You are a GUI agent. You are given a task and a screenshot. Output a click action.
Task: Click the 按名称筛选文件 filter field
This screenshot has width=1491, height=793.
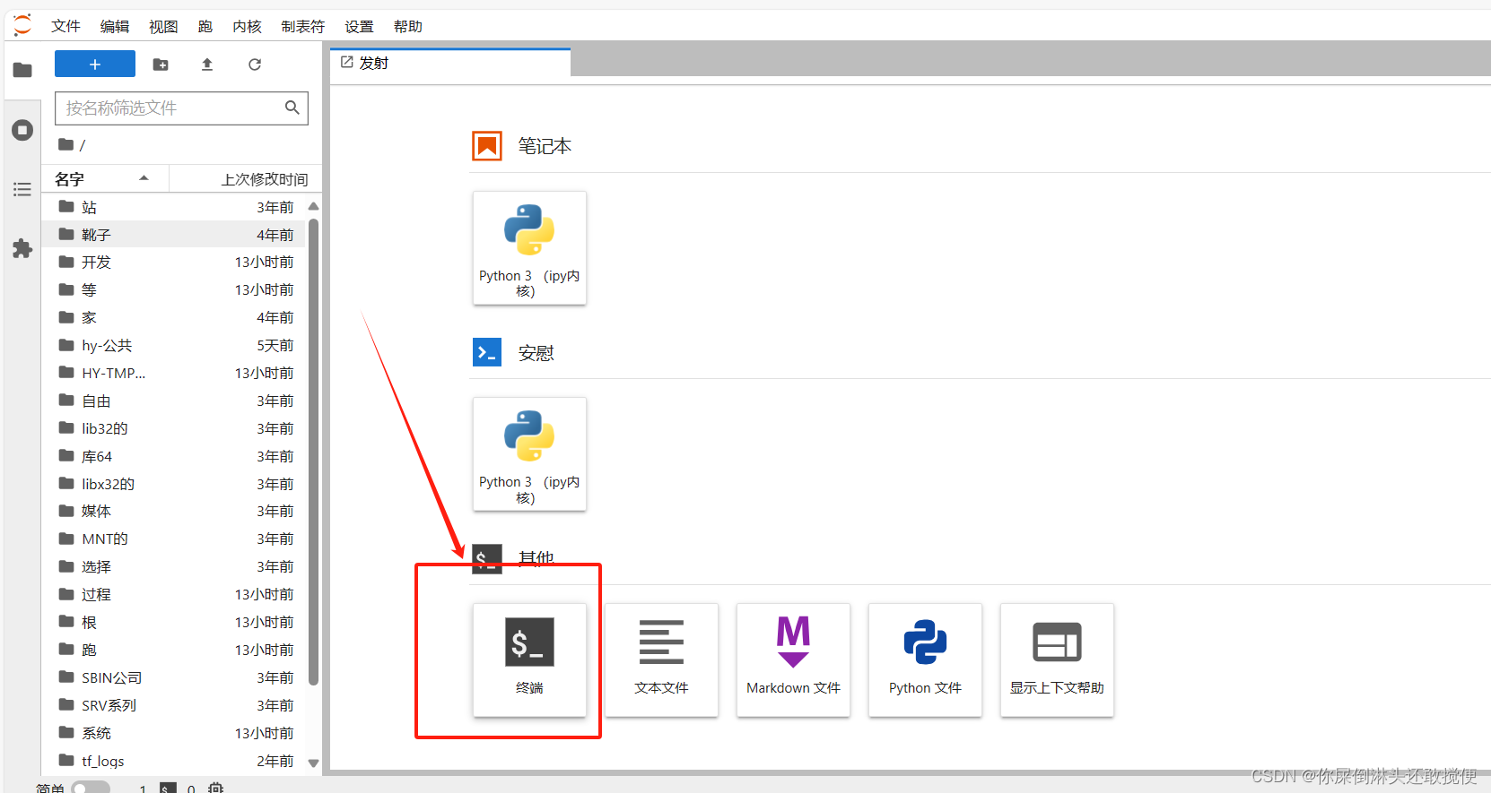point(170,108)
